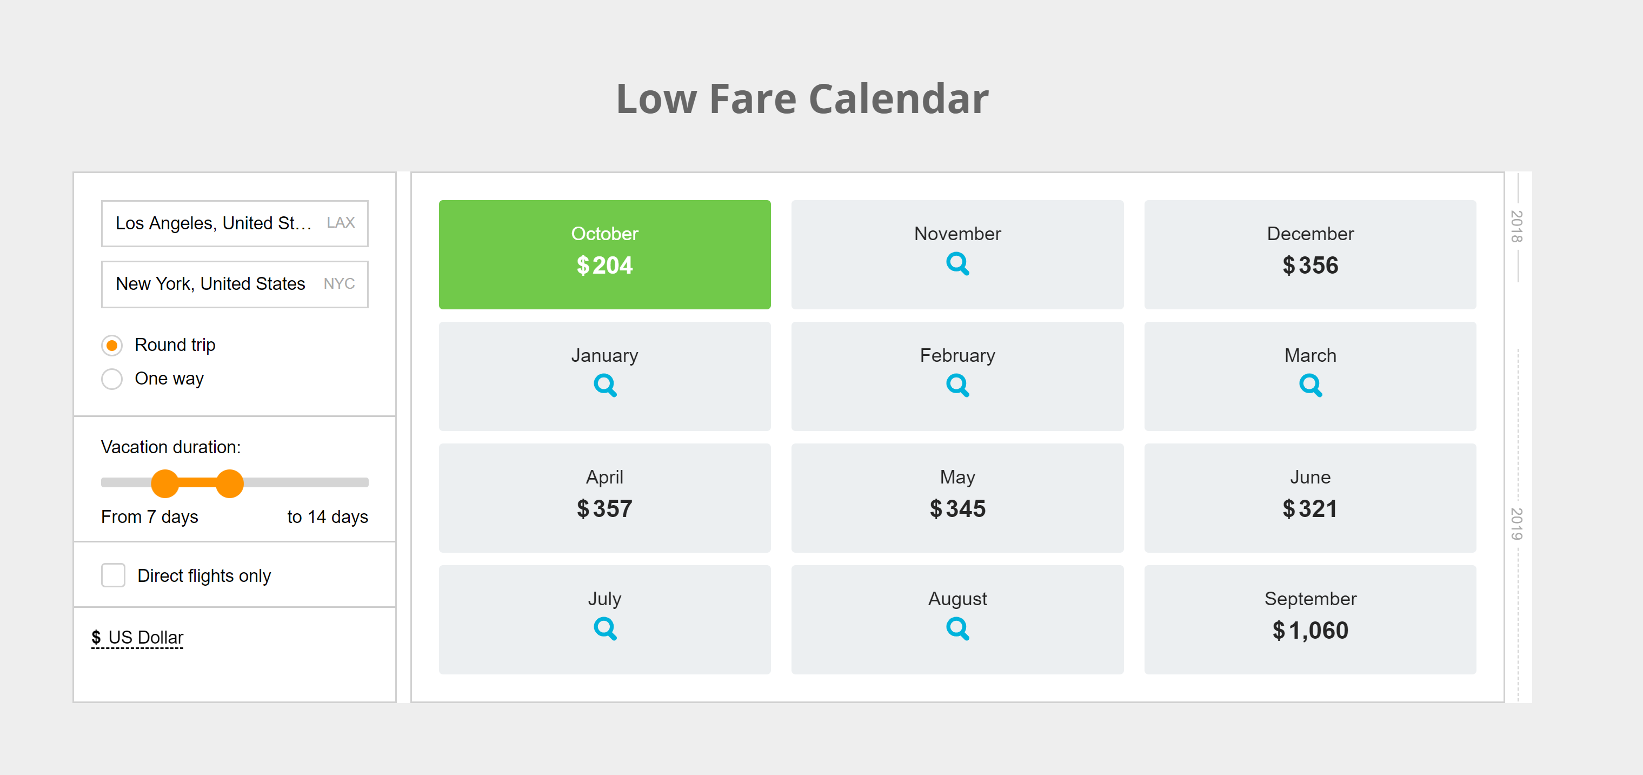Image resolution: width=1643 pixels, height=775 pixels.
Task: Jump to 2019 on year timeline
Action: coord(1516,524)
